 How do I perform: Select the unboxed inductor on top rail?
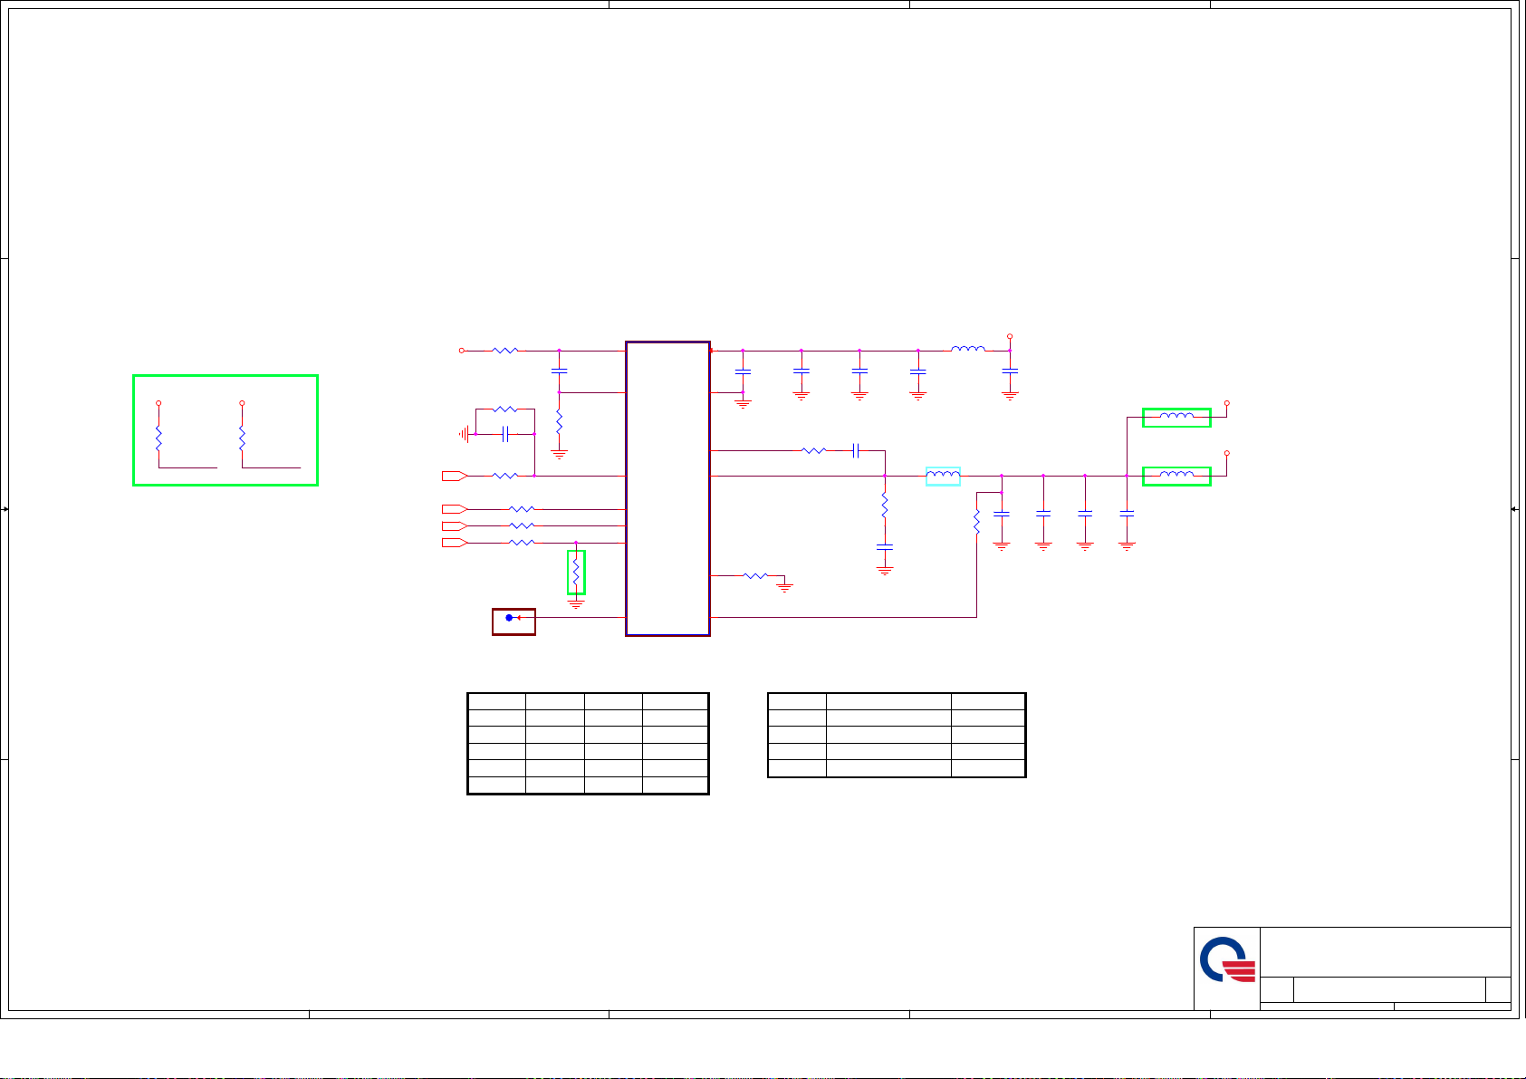click(x=968, y=349)
